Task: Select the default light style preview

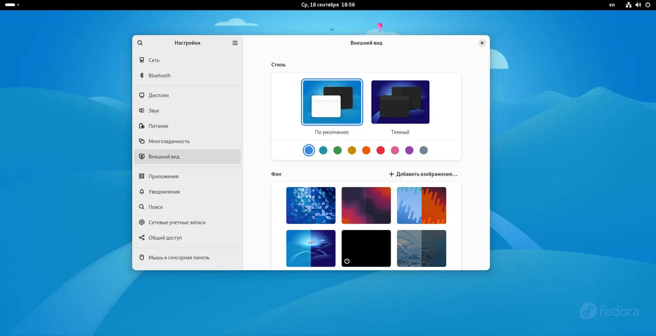Action: tap(332, 102)
